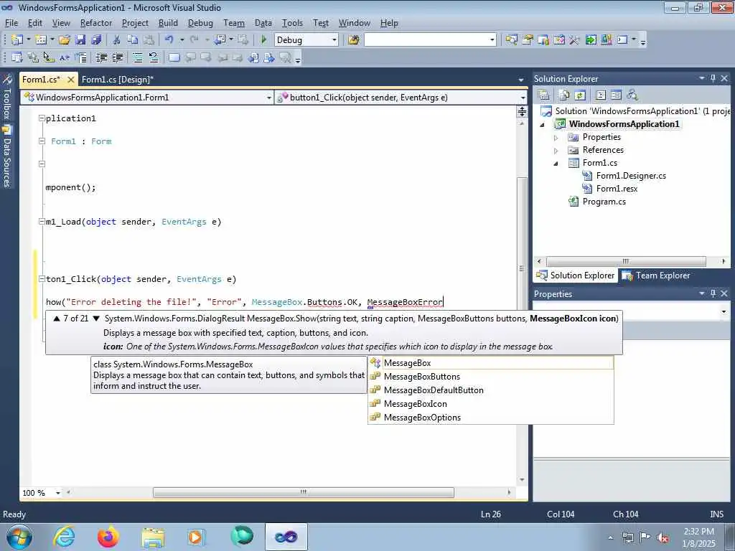Close the Form1.cs tab
The image size is (735, 551).
coord(70,80)
